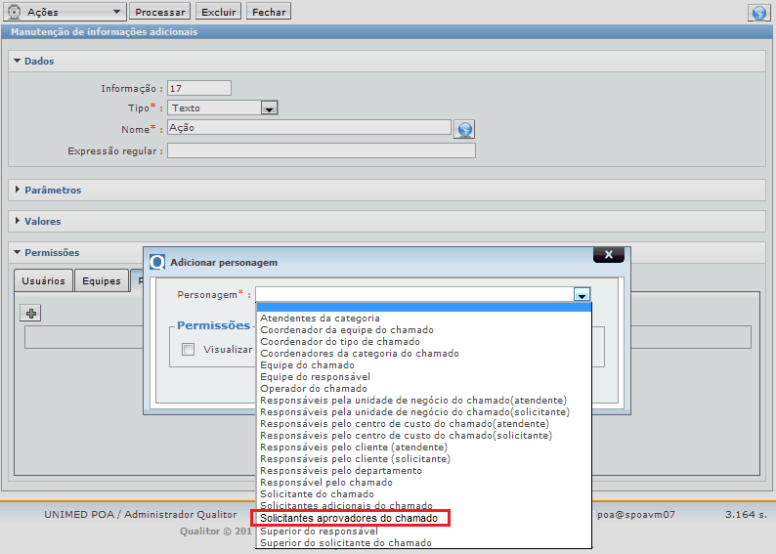Expand the Valores section
This screenshot has width=776, height=554.
pos(43,222)
